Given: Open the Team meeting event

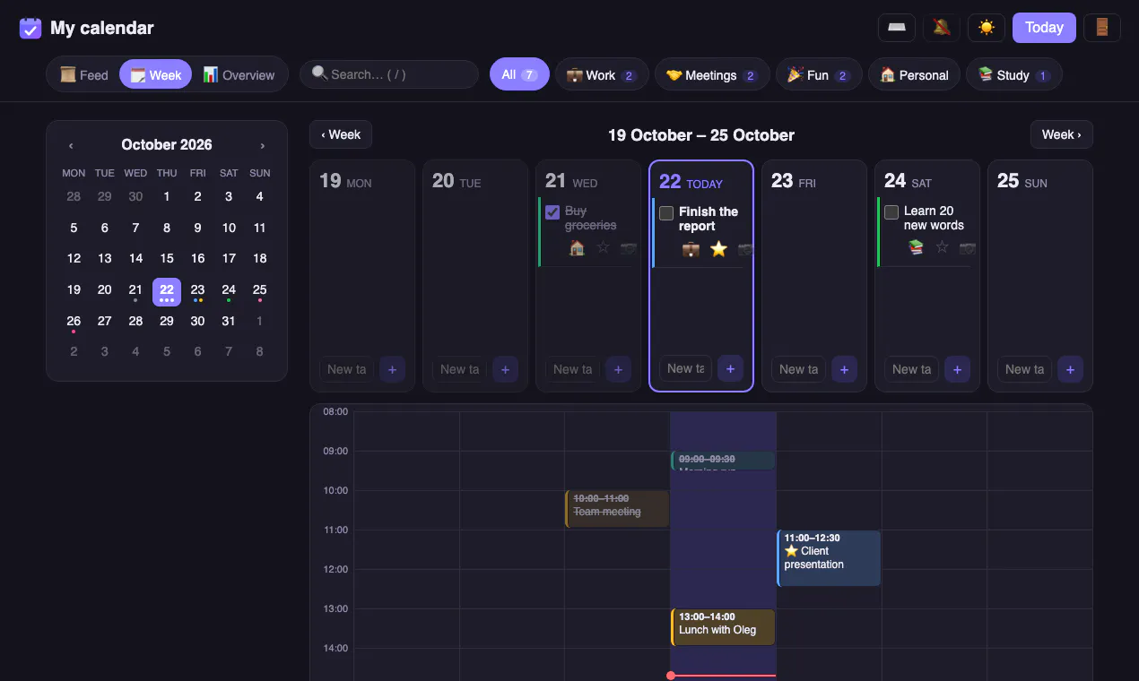Looking at the screenshot, I should click(617, 509).
